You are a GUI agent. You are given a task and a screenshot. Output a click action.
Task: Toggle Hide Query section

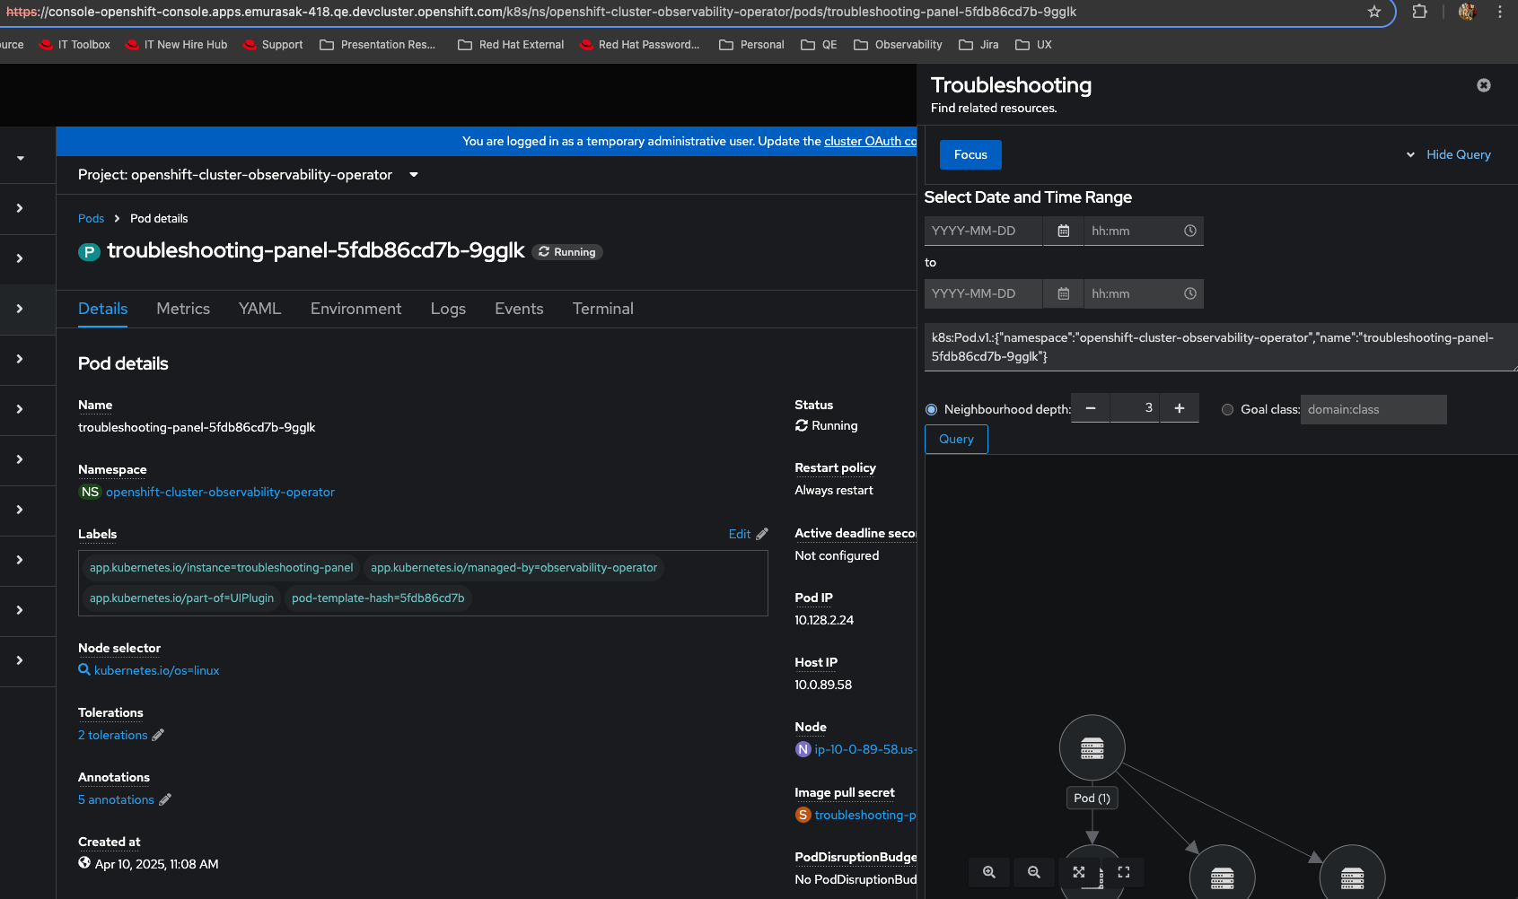point(1449,154)
